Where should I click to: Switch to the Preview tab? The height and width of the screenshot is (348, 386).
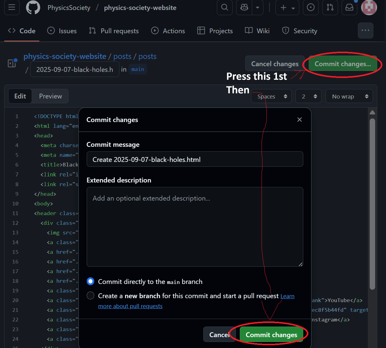(x=50, y=96)
